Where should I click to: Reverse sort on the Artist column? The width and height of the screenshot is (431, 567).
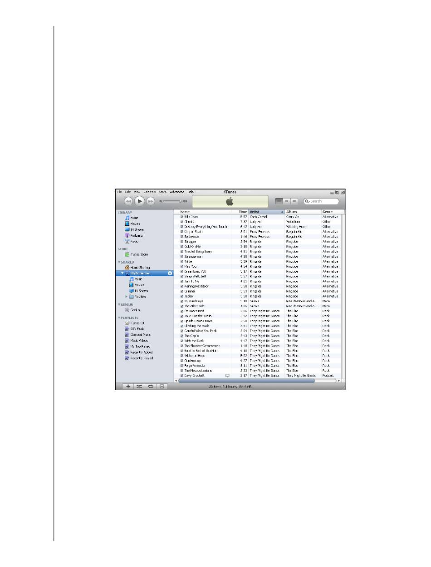coord(266,212)
